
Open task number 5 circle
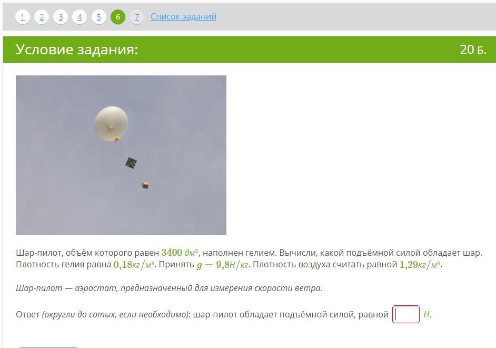(x=98, y=17)
